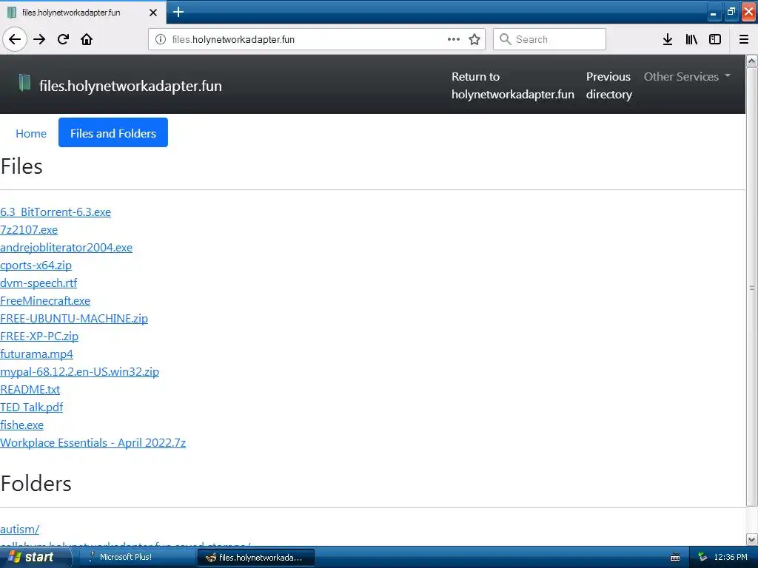Click the taskbar clock showing 12:36 PM

[x=731, y=557]
